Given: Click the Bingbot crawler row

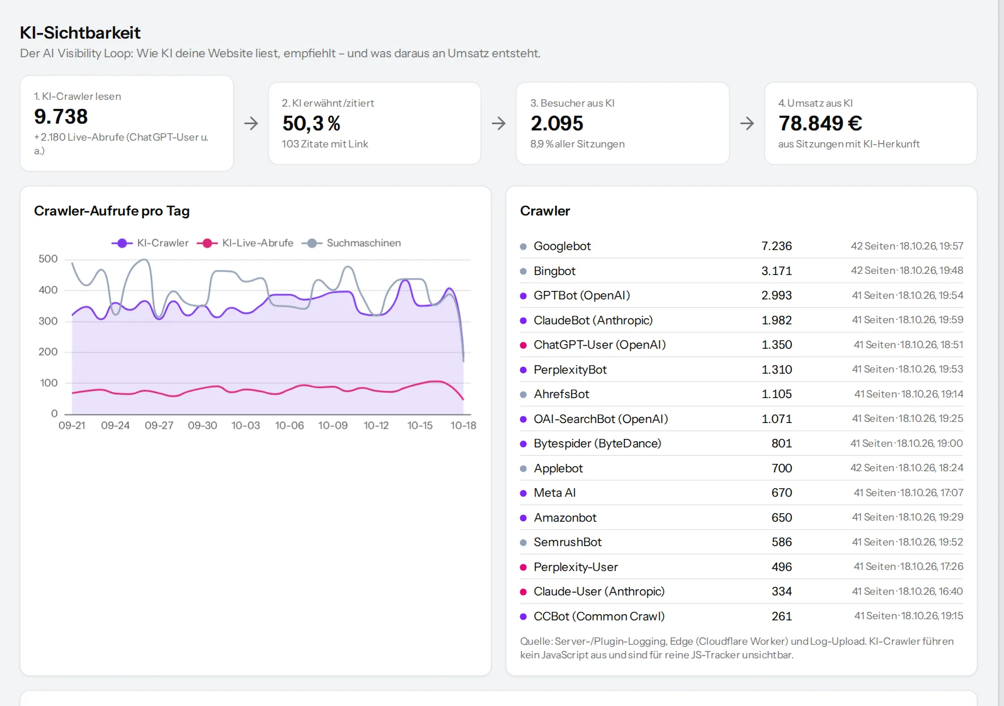Looking at the screenshot, I should tap(741, 270).
